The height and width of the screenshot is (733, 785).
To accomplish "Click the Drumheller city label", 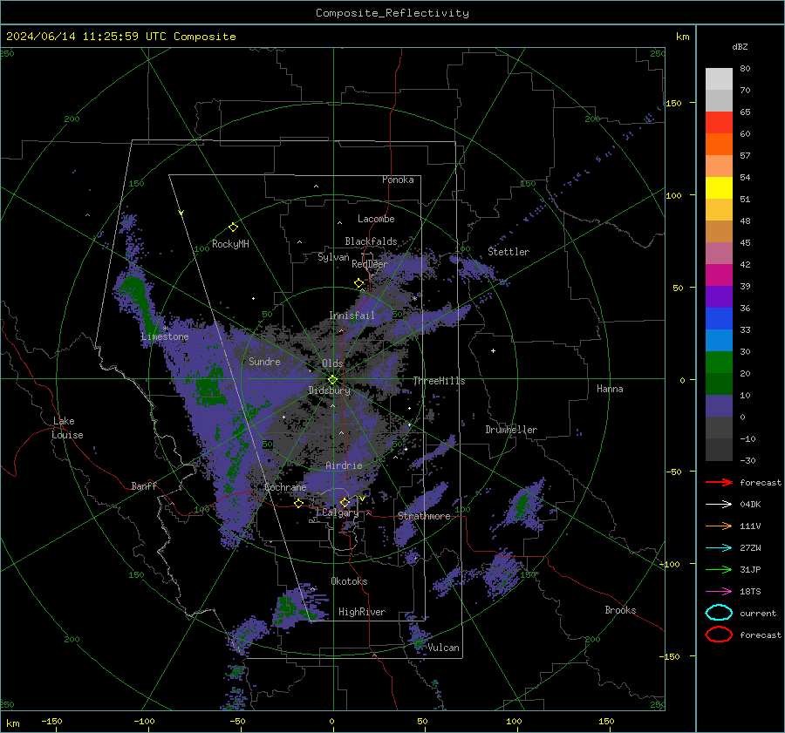I will (511, 430).
